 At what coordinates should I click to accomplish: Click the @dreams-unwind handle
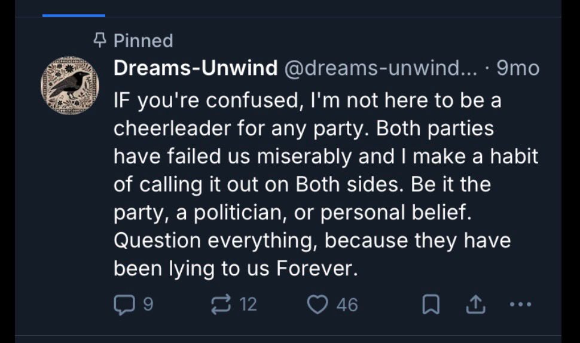click(381, 69)
